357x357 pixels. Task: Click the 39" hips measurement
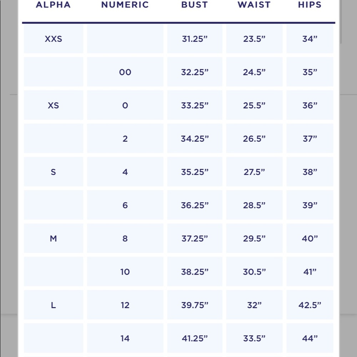tap(310, 205)
